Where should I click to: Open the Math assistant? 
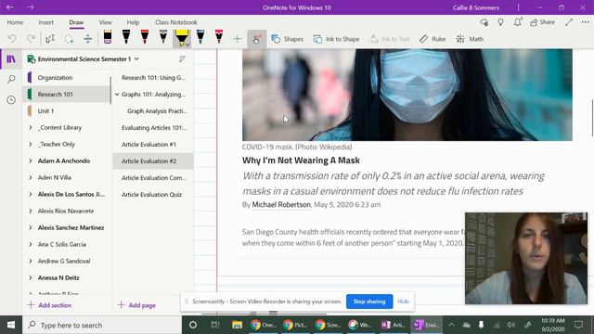470,39
